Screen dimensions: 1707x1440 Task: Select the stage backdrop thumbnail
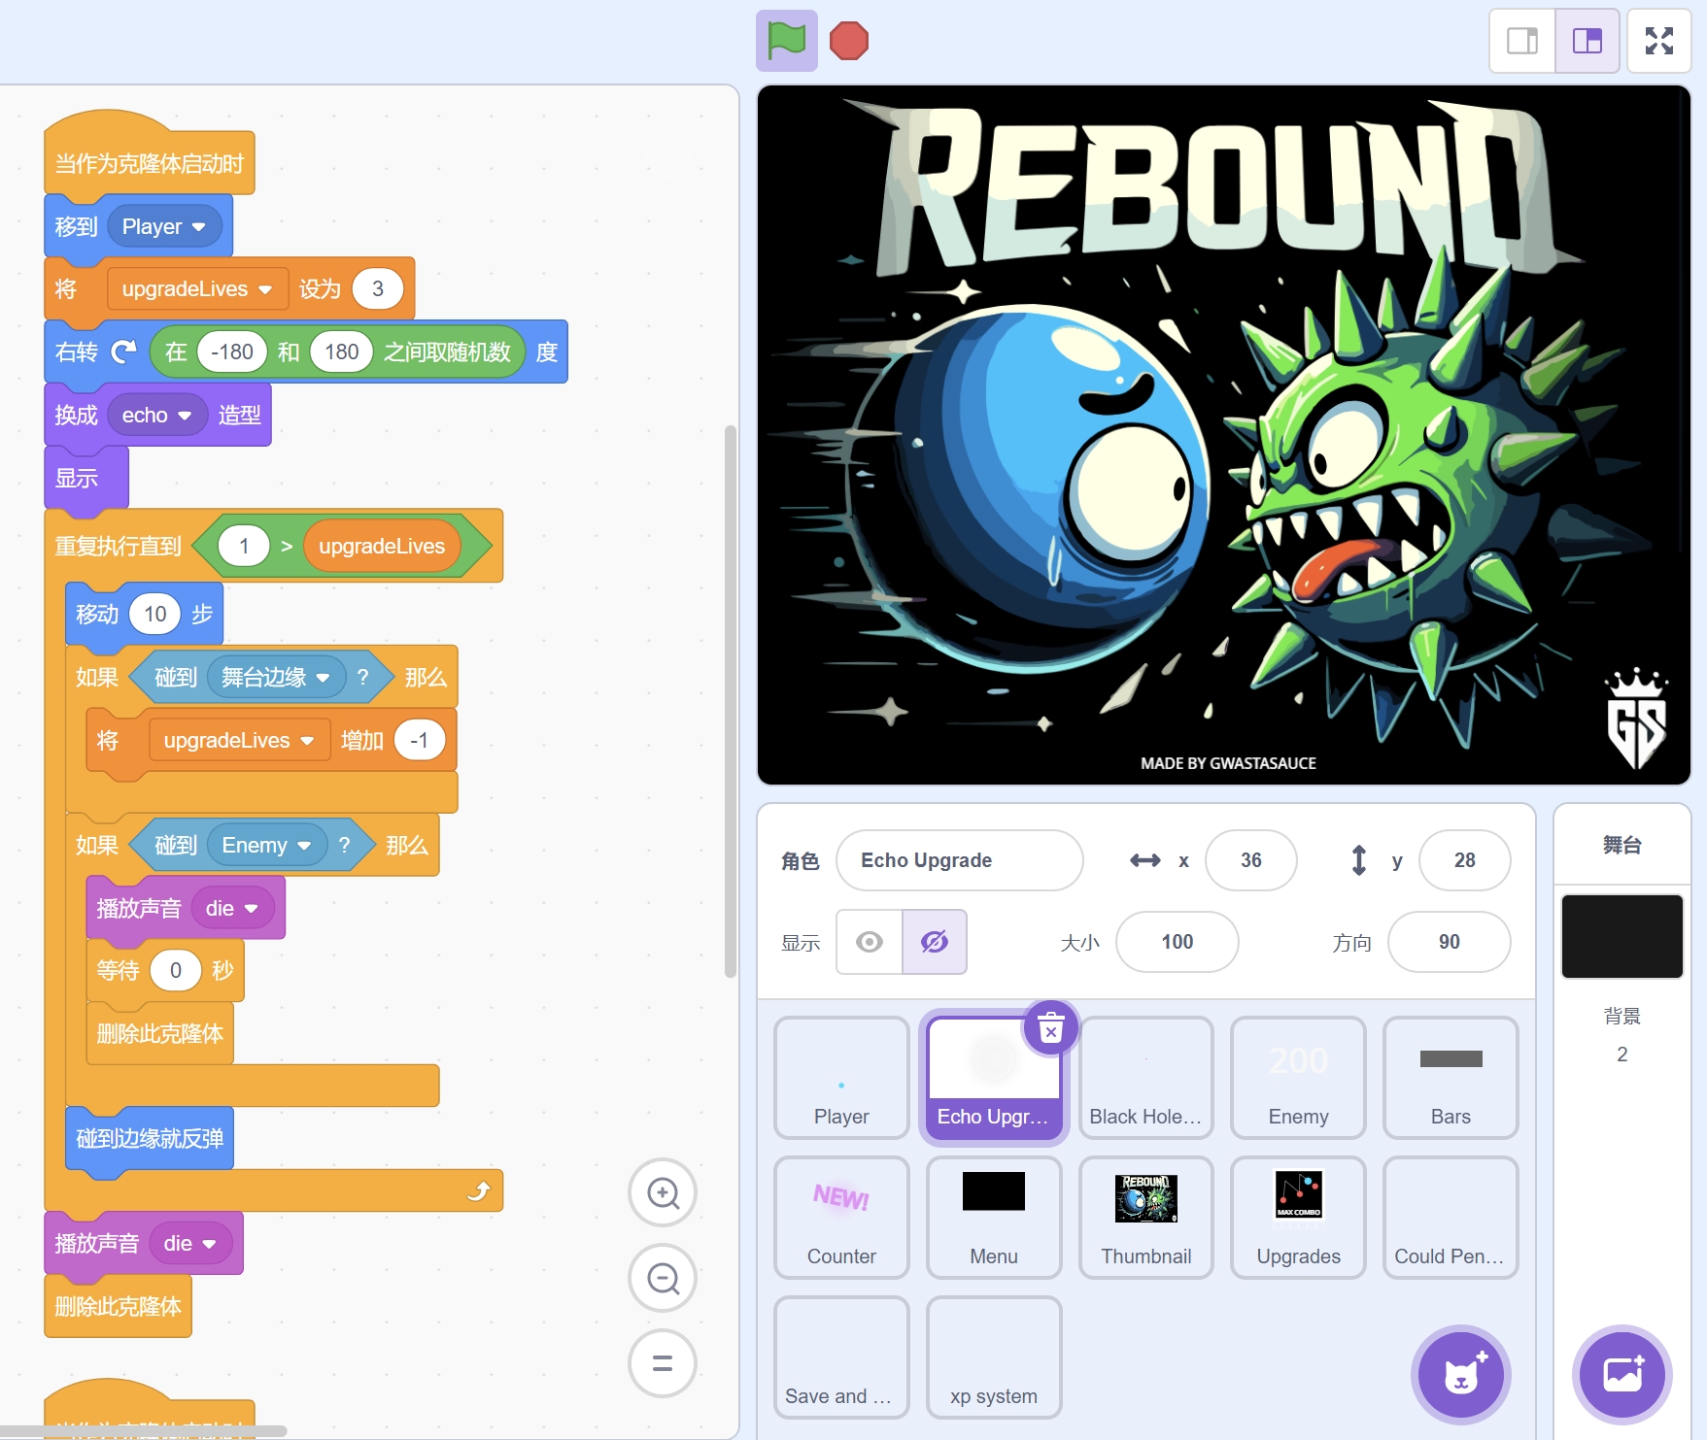pyautogui.click(x=1622, y=936)
